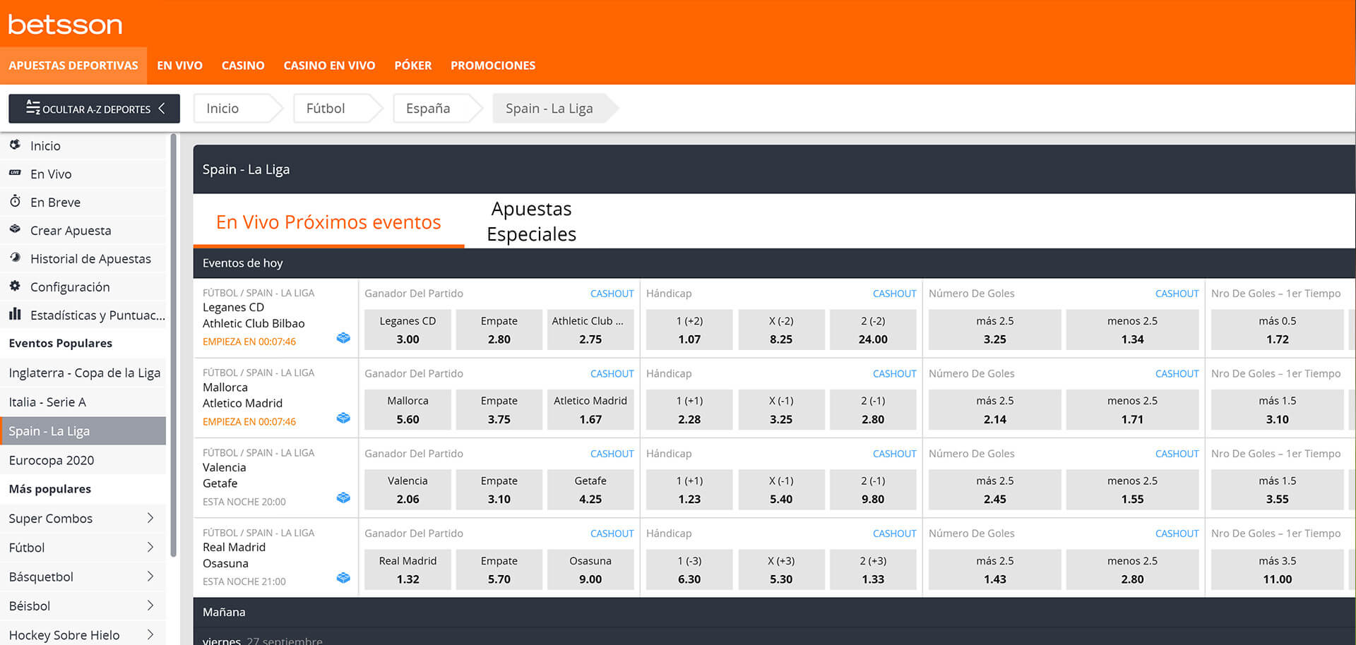Select the En Vivo Próximos eventos tab
Screen dimensions: 1356x645
click(328, 222)
